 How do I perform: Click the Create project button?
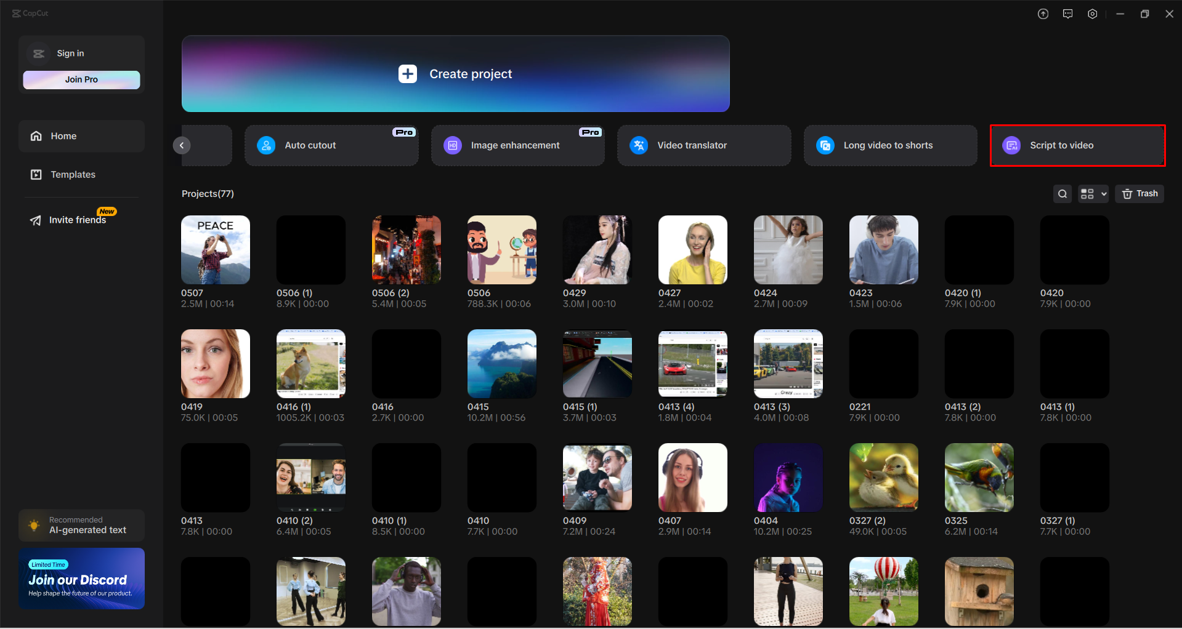(455, 73)
